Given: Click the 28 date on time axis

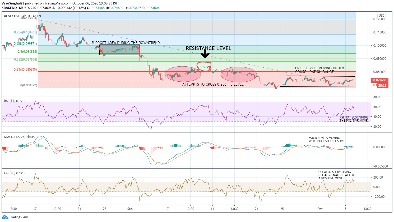Looking at the screenshot, I should tap(105, 209).
